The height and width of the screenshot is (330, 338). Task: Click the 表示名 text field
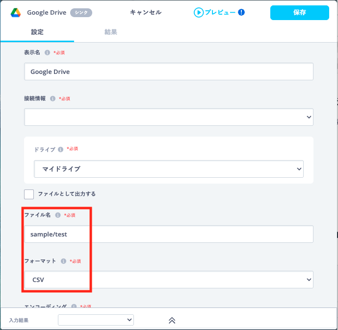[169, 71]
